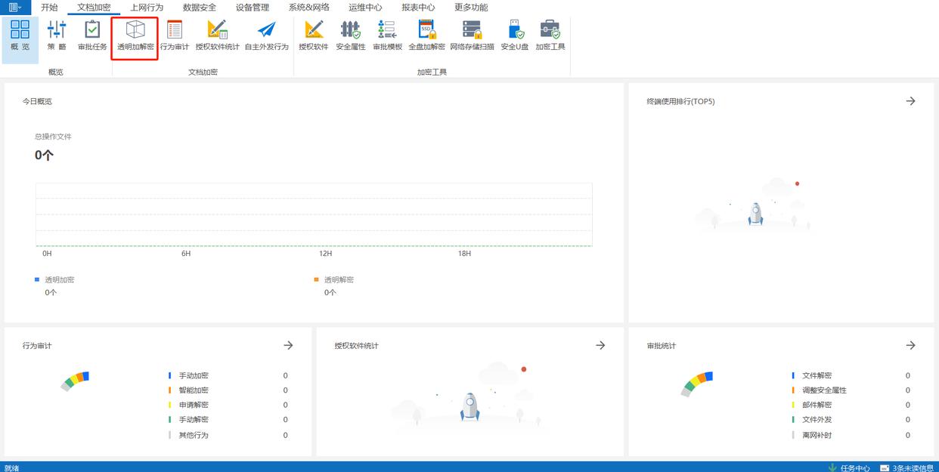This screenshot has height=472, width=939.
Task: Switch to the 报表中心 tab
Action: pyautogui.click(x=418, y=8)
